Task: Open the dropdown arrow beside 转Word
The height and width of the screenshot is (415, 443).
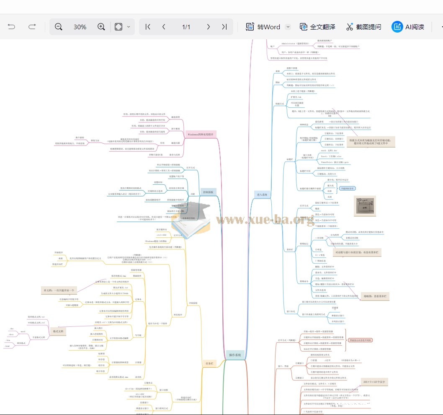Action: point(288,27)
